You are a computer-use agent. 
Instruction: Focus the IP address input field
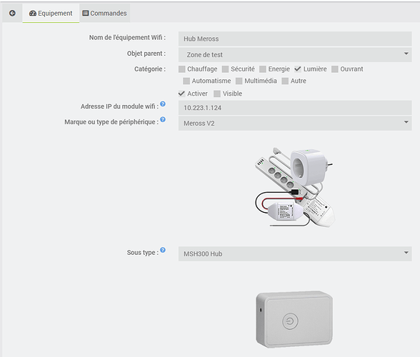pos(295,108)
